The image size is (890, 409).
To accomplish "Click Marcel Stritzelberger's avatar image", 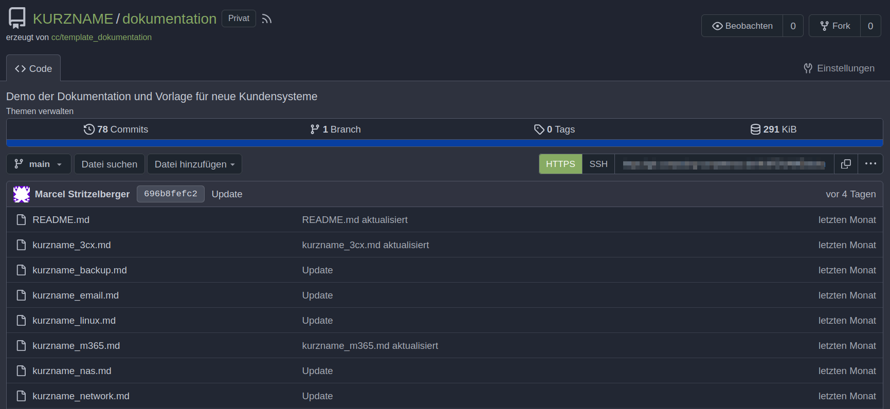I will pos(22,194).
